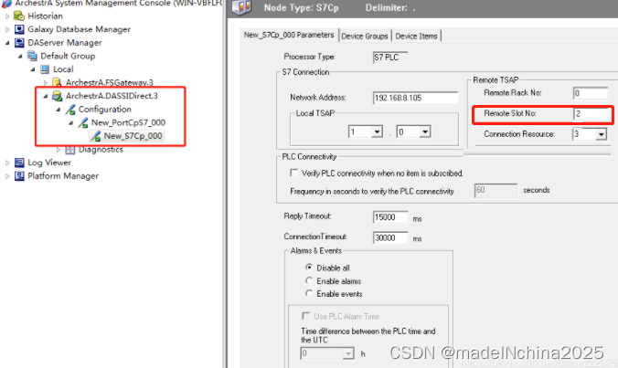Open the first Local TSAP dropdown
The height and width of the screenshot is (368, 618).
[377, 131]
